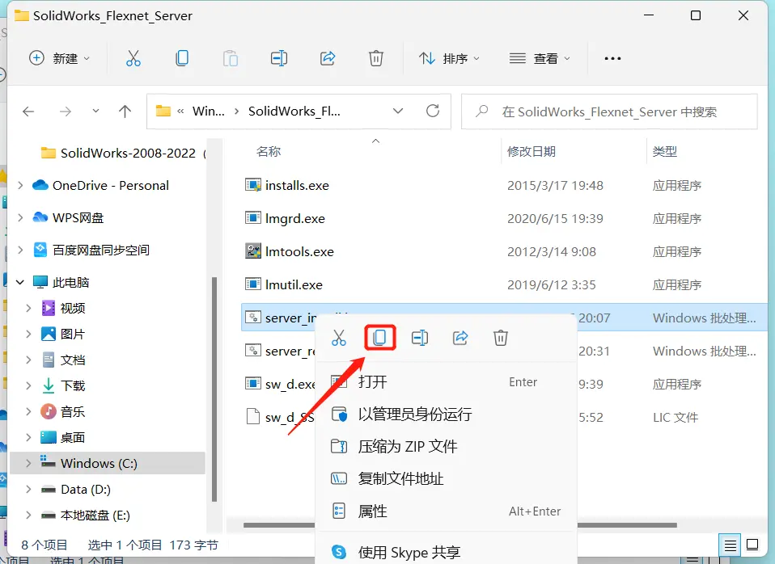
Task: Click the Paste icon in the top toolbar
Action: click(231, 58)
